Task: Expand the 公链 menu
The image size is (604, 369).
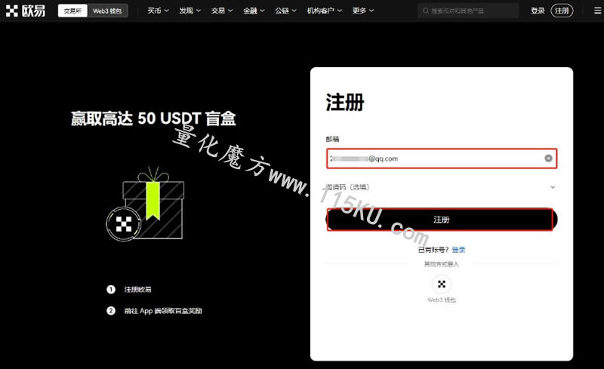Action: tap(286, 11)
